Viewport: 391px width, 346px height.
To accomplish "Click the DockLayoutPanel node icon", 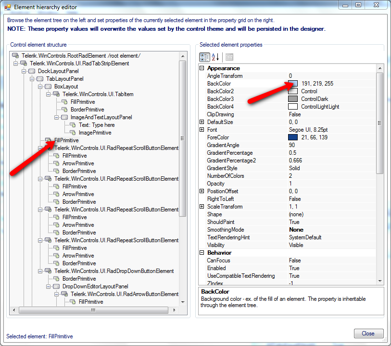I will pyautogui.click(x=32, y=71).
